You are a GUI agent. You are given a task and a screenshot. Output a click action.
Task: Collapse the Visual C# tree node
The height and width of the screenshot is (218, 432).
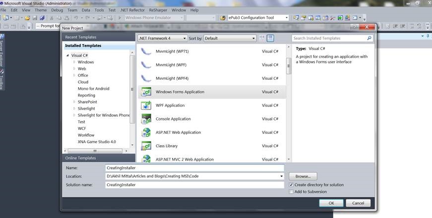point(67,55)
